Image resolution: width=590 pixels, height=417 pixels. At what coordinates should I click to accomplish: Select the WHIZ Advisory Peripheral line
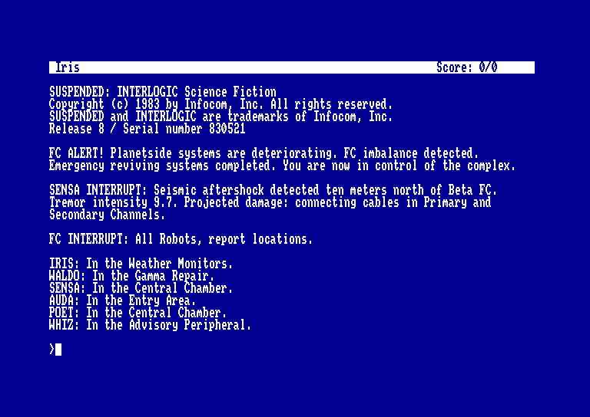point(150,325)
